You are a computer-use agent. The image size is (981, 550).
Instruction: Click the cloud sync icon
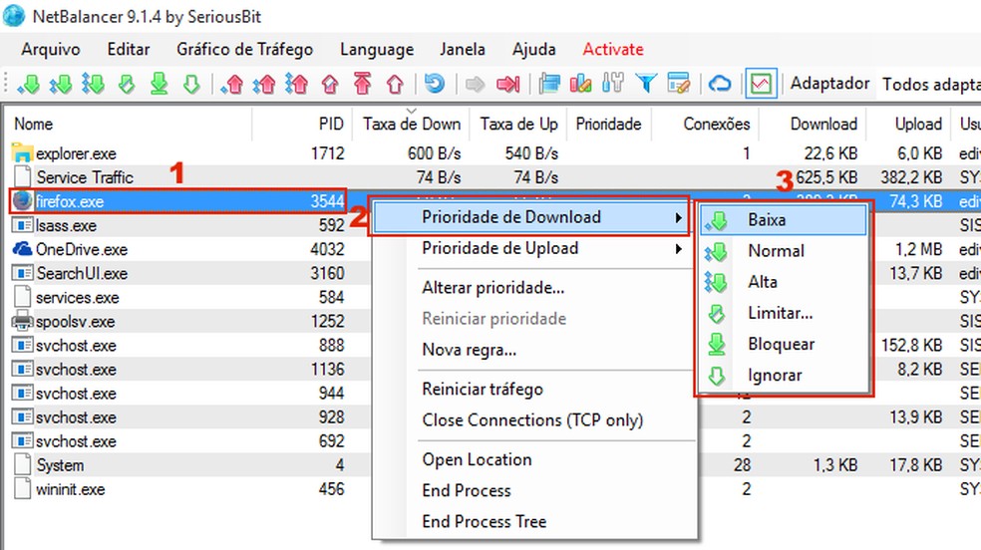click(720, 83)
